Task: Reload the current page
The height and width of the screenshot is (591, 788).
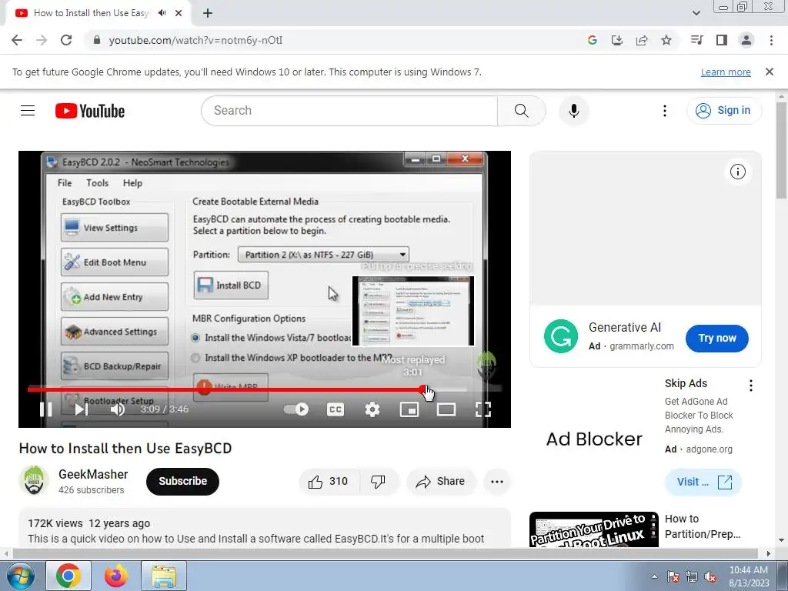Action: tap(66, 40)
